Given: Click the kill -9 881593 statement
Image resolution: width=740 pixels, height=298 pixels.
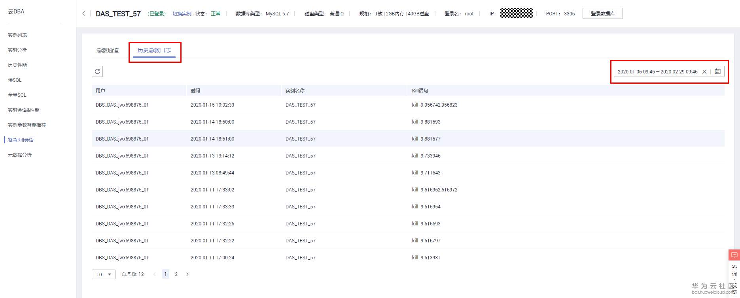Looking at the screenshot, I should pos(426,122).
